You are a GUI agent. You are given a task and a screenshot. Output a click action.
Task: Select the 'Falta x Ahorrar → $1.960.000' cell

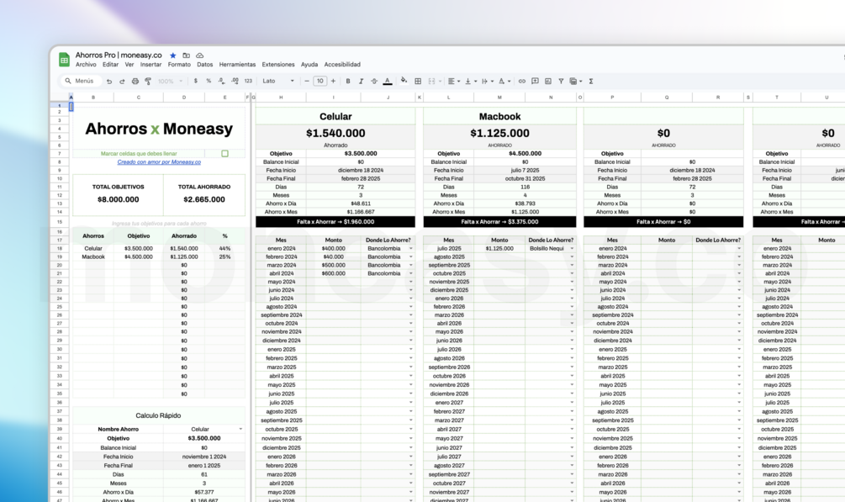click(x=335, y=222)
